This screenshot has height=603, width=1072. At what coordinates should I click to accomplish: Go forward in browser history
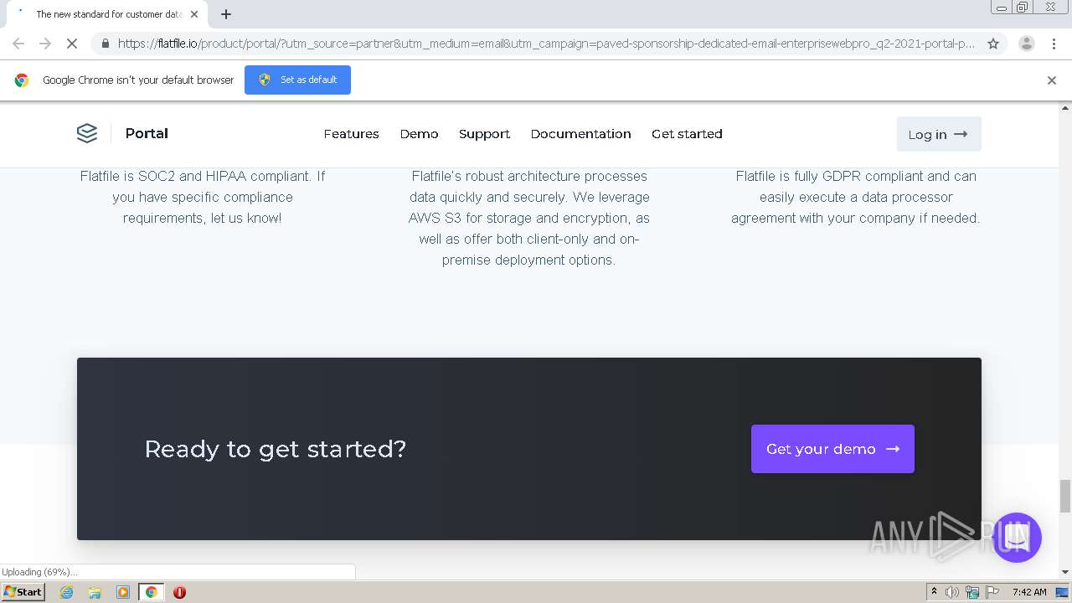45,44
